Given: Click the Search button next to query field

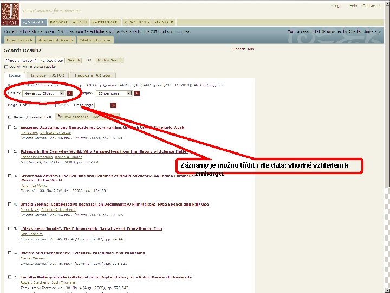Looking at the screenshot, I should [x=74, y=60].
